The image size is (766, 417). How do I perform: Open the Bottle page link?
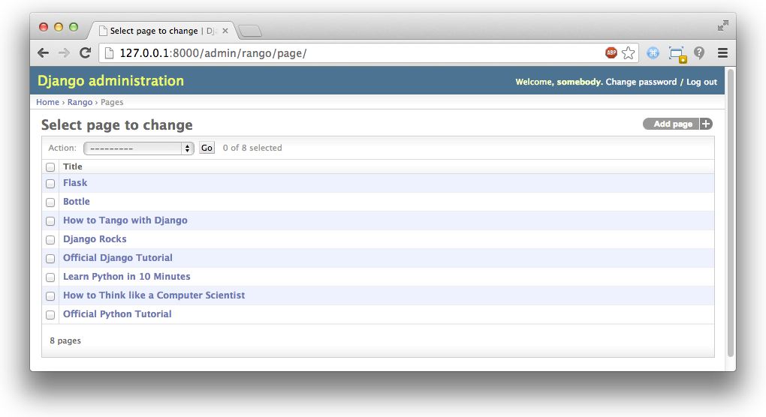[76, 202]
